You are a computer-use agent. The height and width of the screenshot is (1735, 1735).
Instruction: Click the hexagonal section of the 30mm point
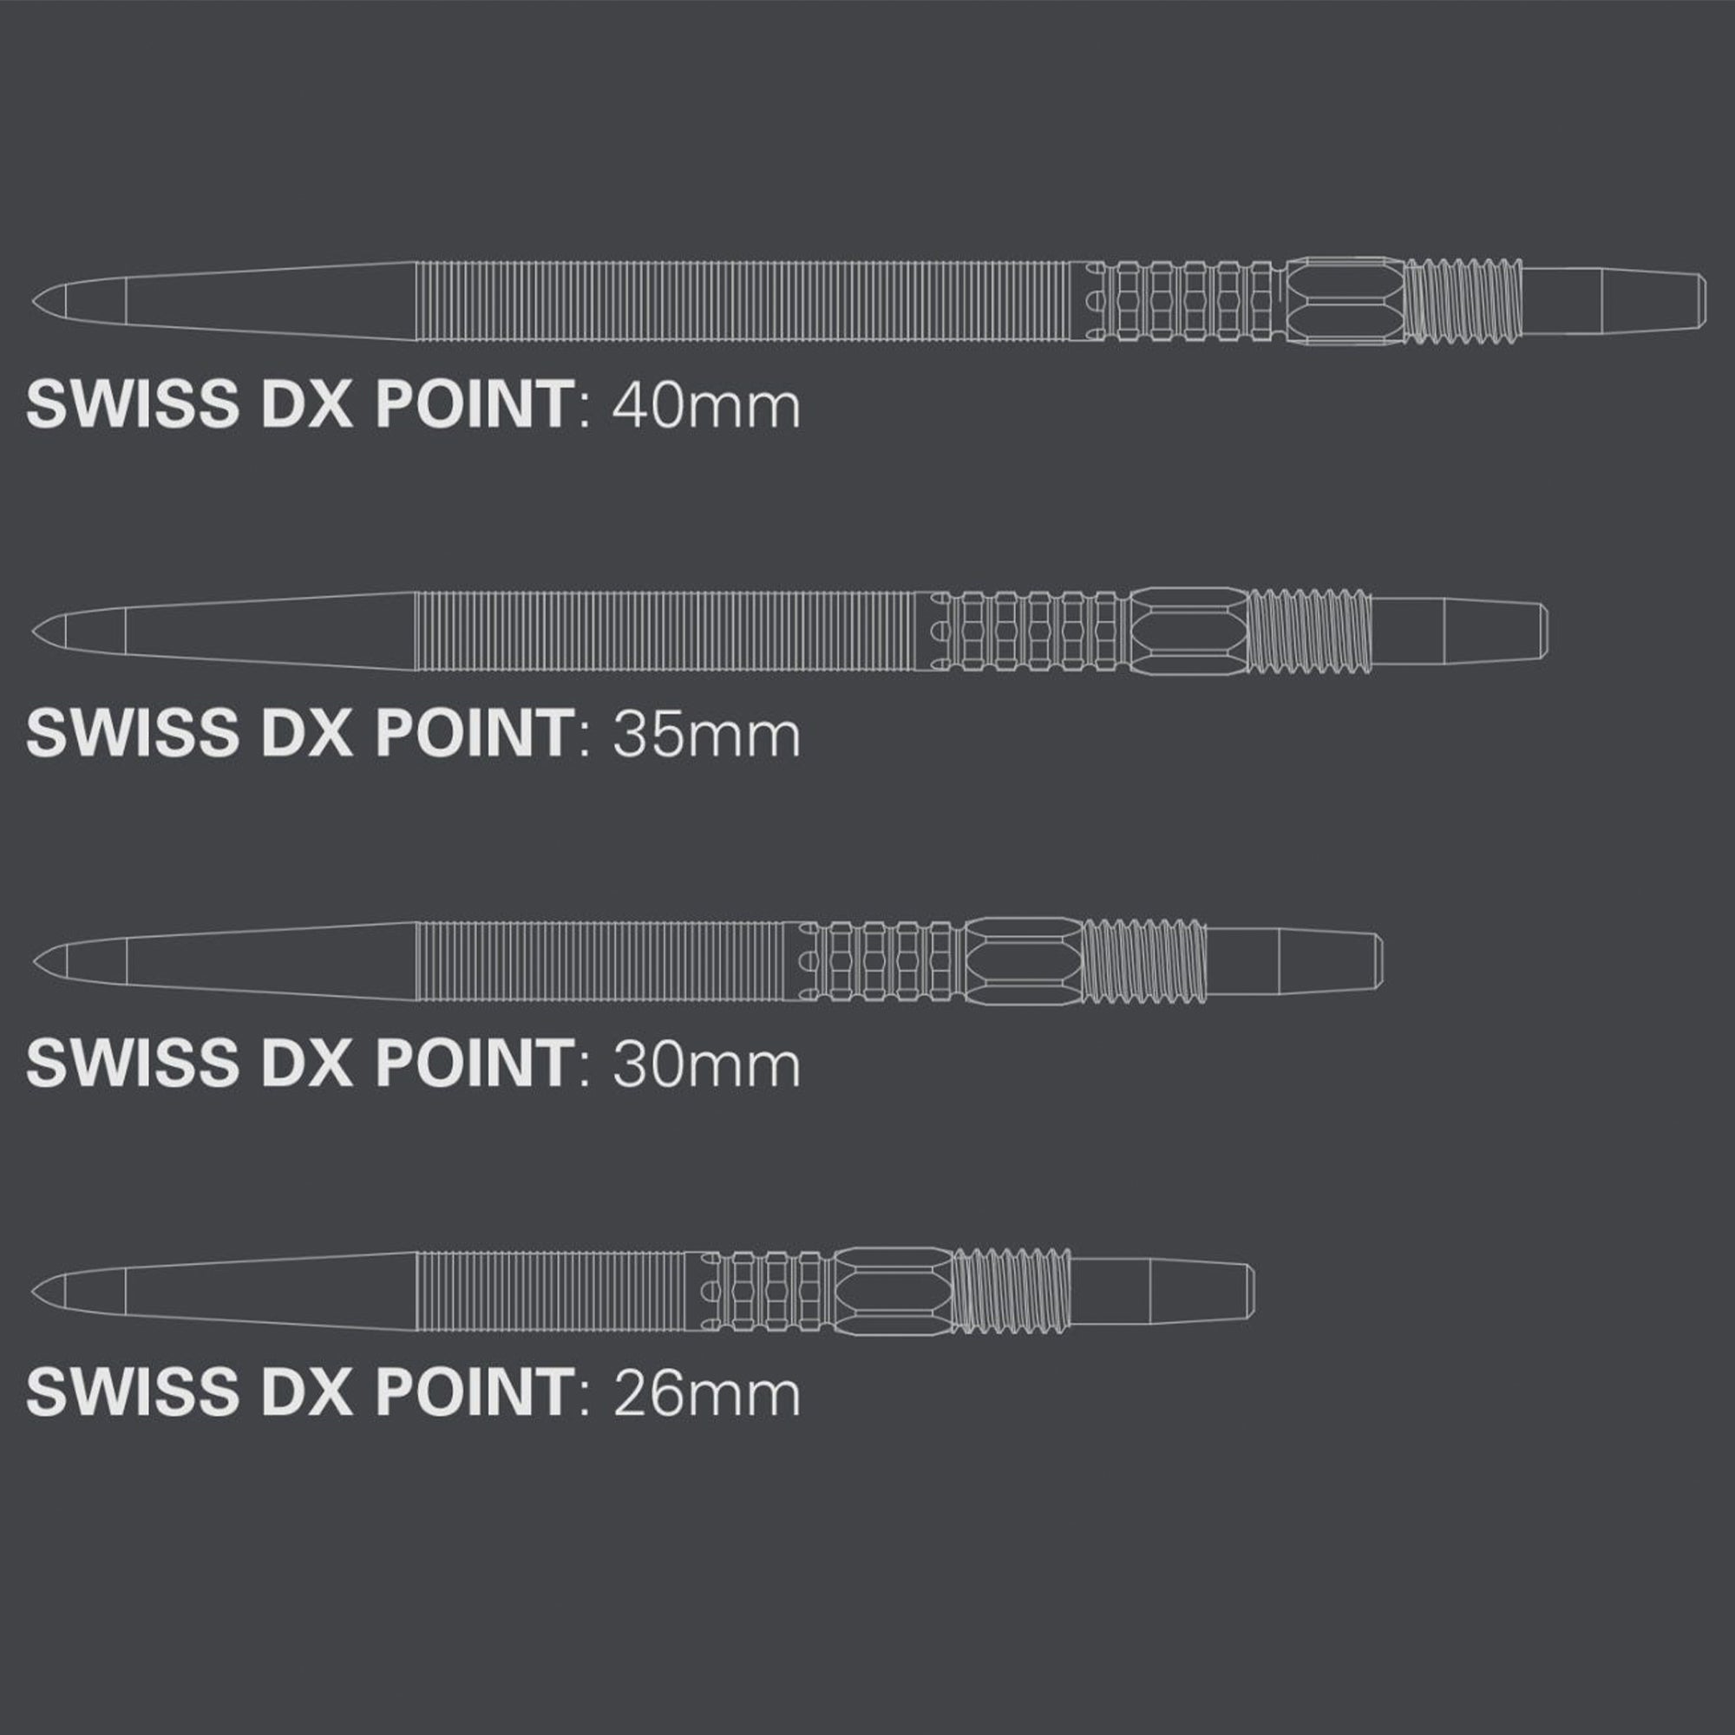(x=1024, y=961)
